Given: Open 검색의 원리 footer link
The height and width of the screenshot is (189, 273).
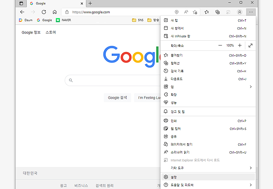Looking at the screenshot, I should click(105, 186).
